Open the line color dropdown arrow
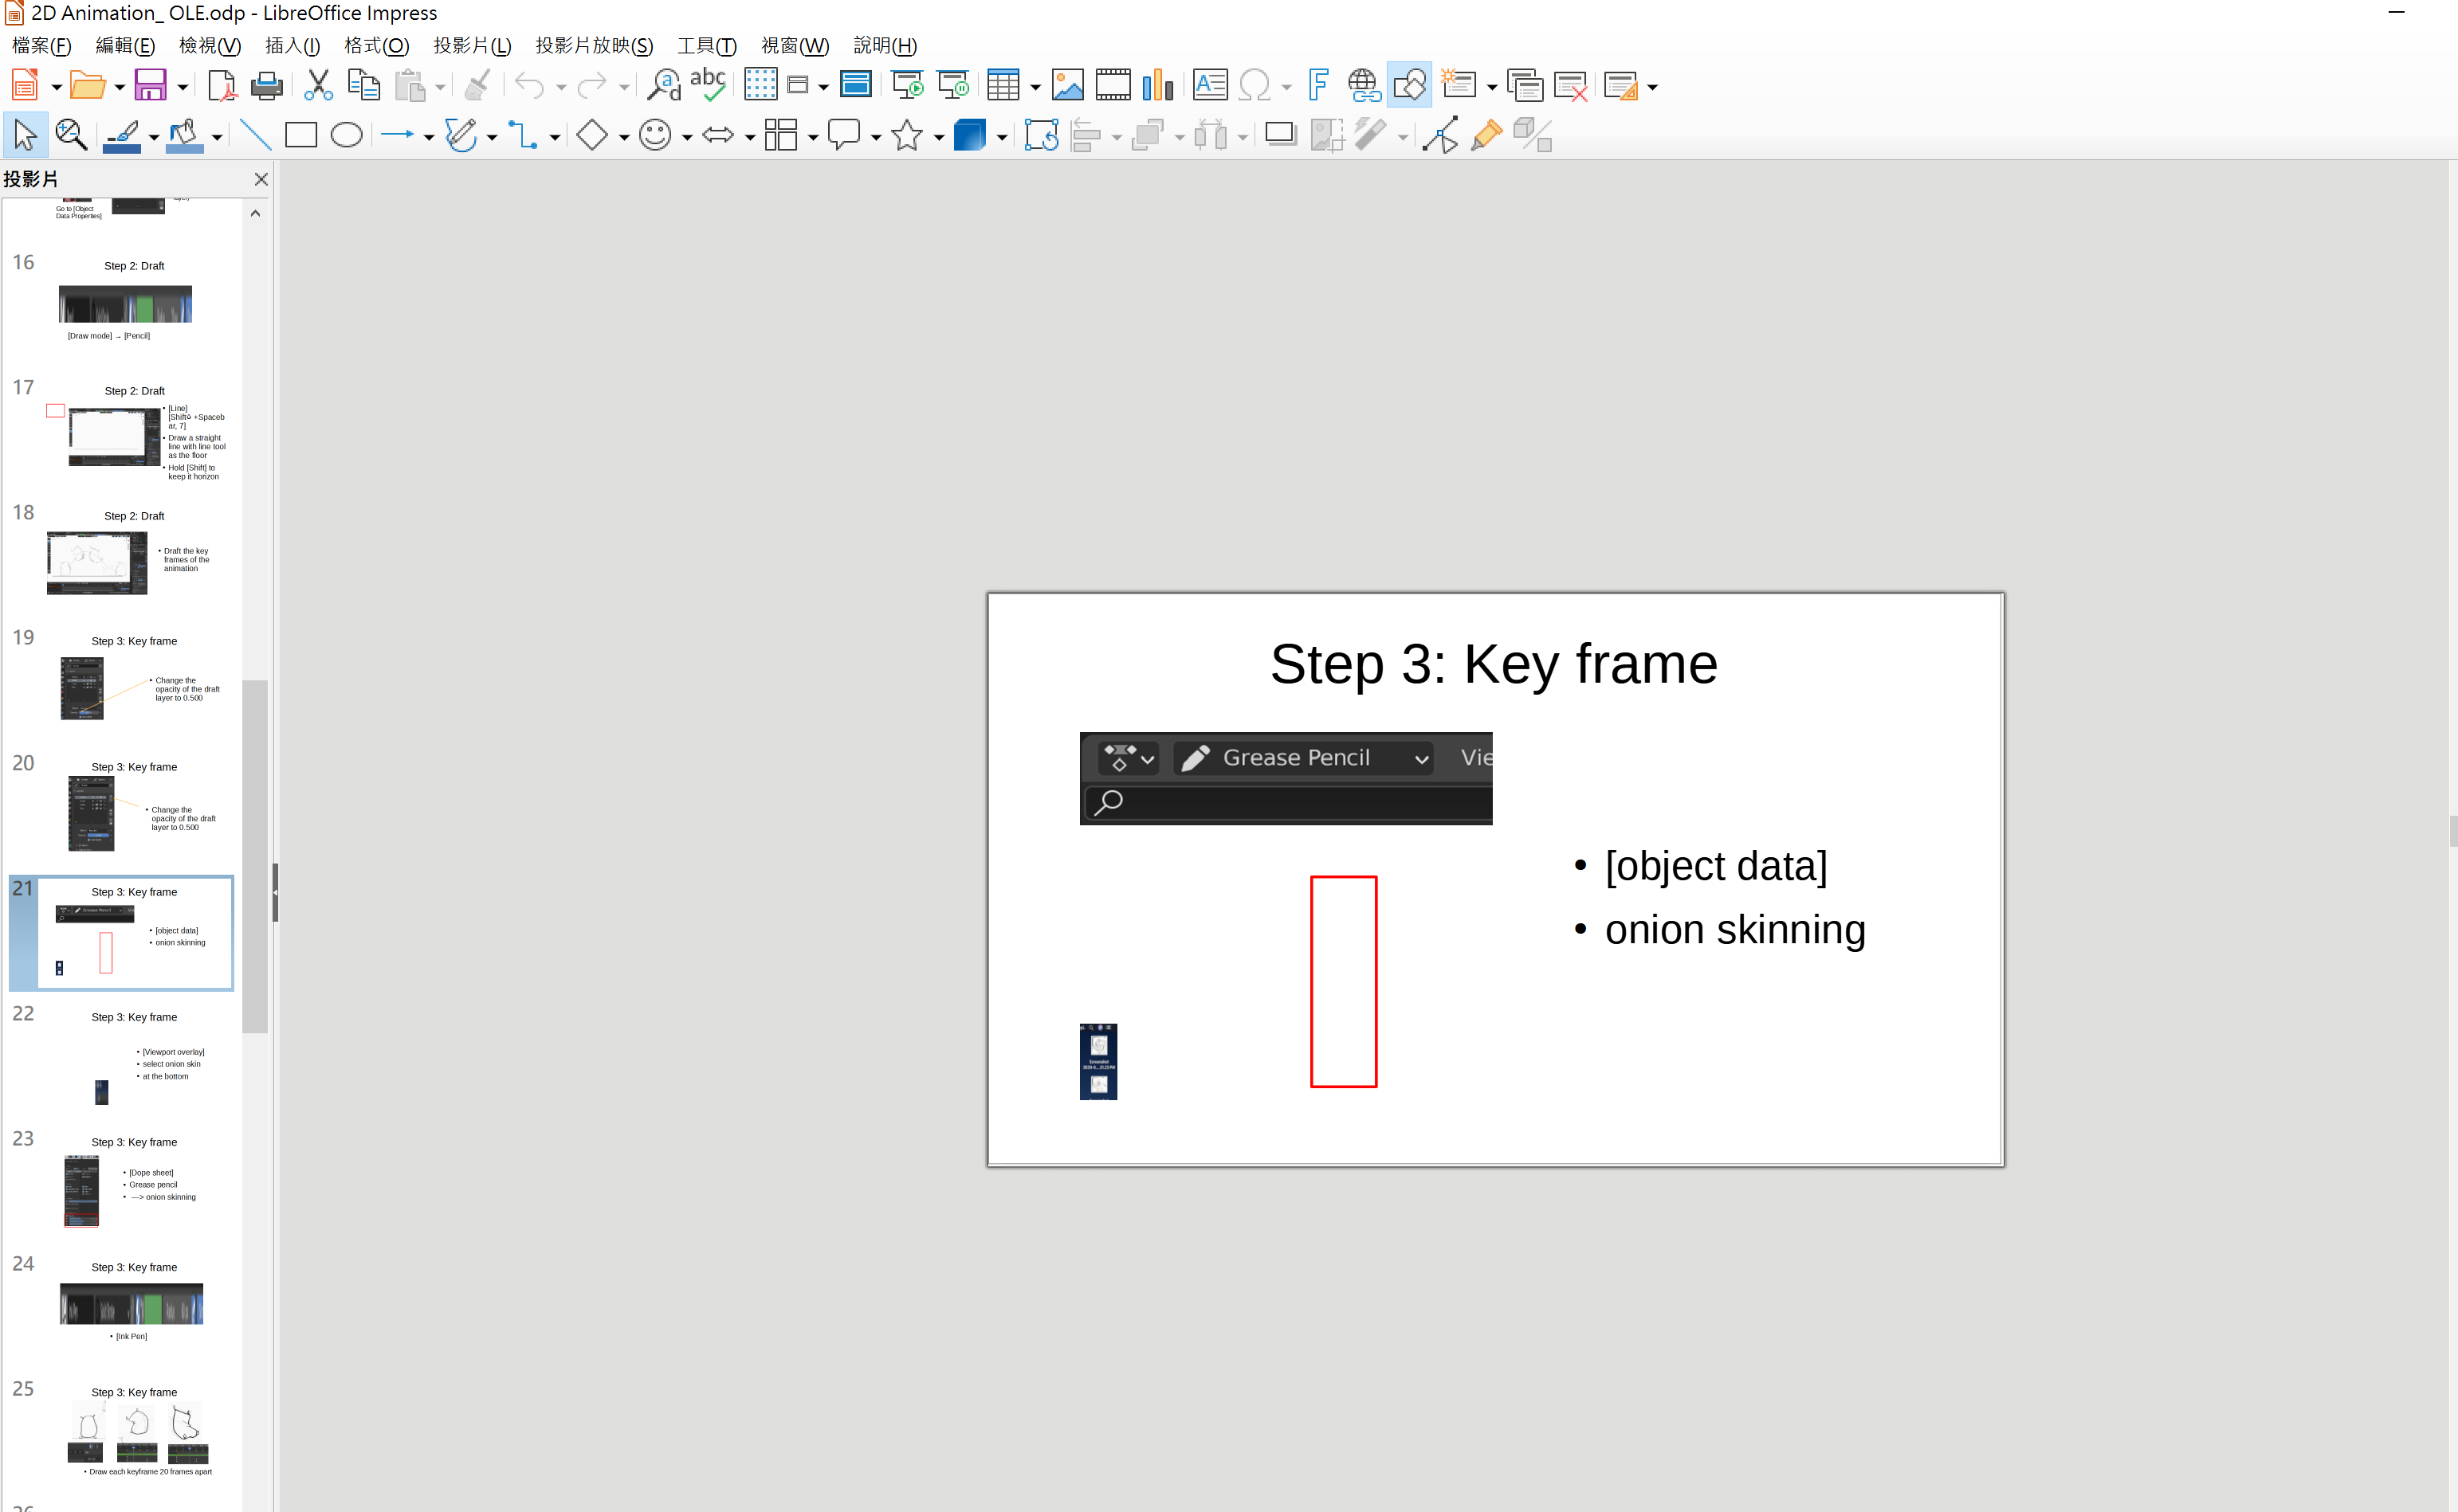Screen dimensions: 2458x1512 154,137
